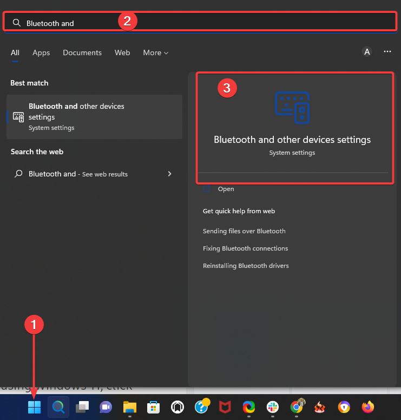Click the web search magnifier icon beside 'Bluetooth and'
This screenshot has height=420, width=401.
[x=18, y=174]
